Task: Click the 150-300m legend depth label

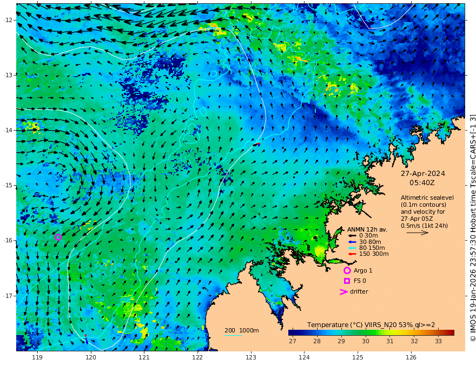Action: (374, 254)
